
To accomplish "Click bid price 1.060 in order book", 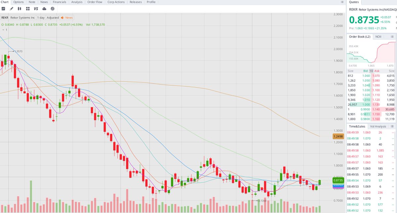I will tap(367, 76).
